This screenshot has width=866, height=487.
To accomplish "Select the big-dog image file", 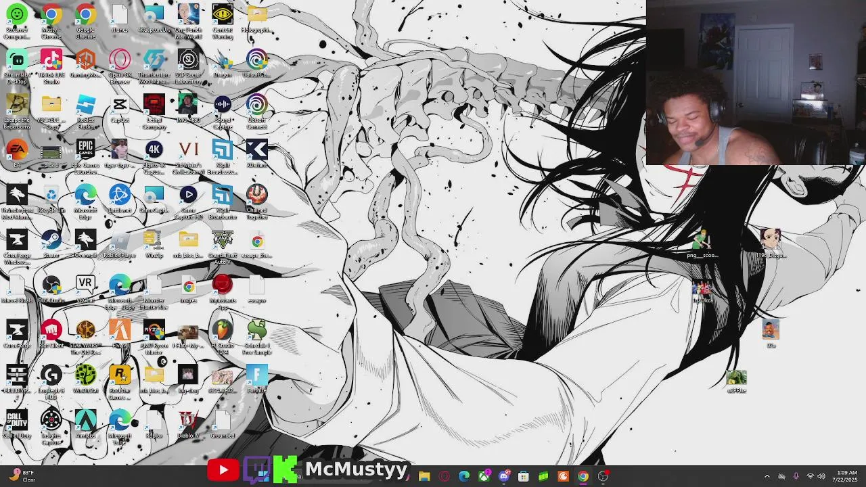I will point(188,379).
